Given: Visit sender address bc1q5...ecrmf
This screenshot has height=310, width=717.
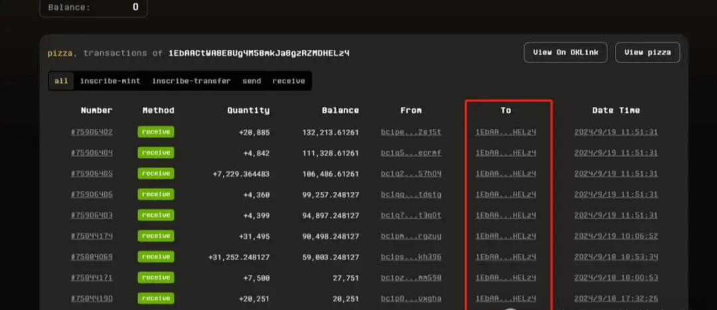Looking at the screenshot, I should [x=411, y=153].
